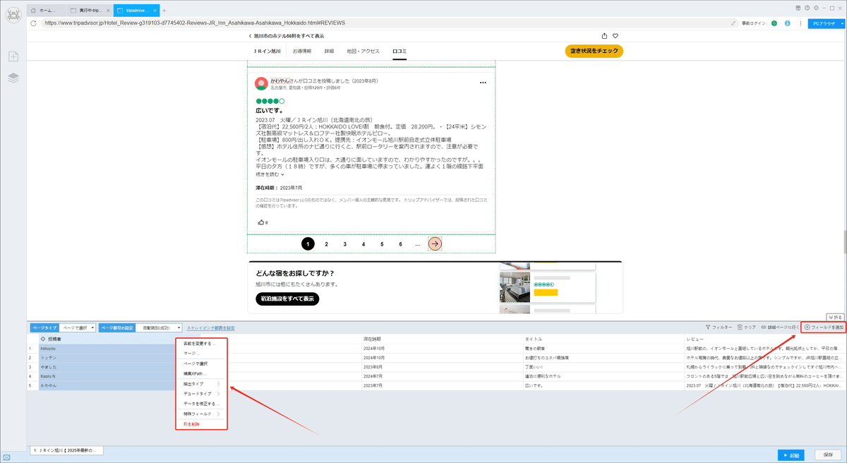Select the XPath edit menu entry
The image size is (847, 463).
tap(201, 373)
